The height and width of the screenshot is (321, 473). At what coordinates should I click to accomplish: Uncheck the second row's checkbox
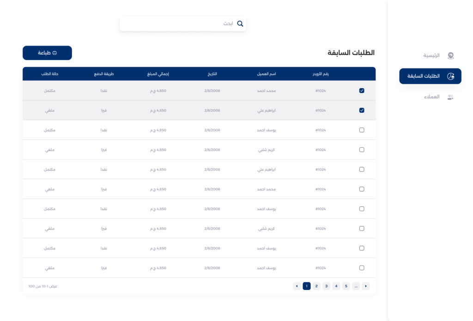362,110
